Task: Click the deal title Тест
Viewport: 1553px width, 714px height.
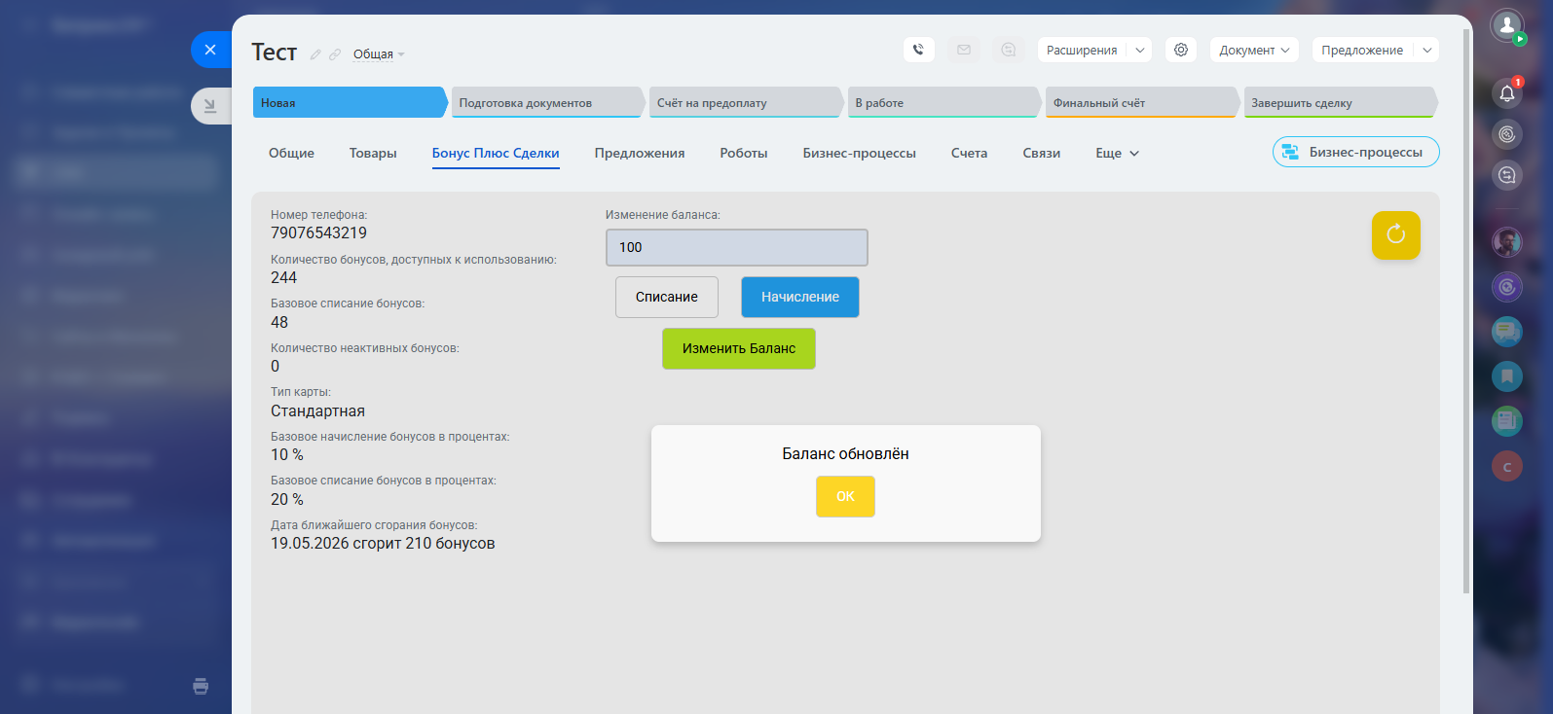Action: [x=274, y=52]
